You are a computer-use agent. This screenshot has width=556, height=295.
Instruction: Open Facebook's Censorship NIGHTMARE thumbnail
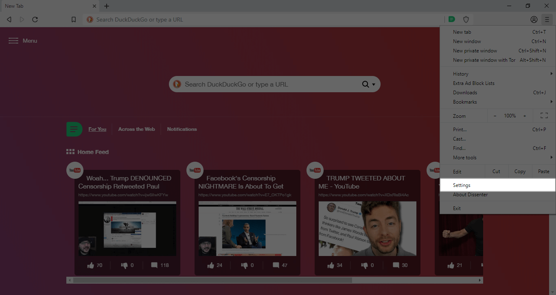pos(247,229)
